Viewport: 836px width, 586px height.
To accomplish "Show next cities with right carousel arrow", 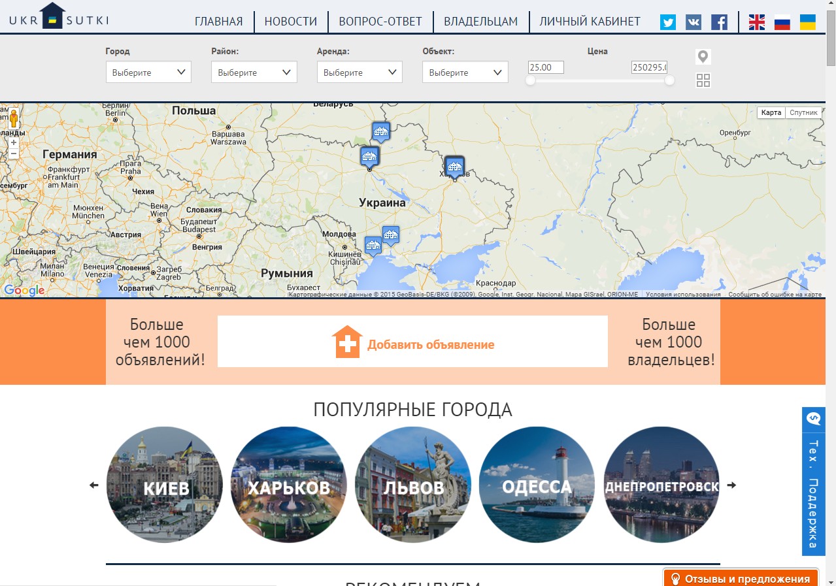I will [x=731, y=485].
